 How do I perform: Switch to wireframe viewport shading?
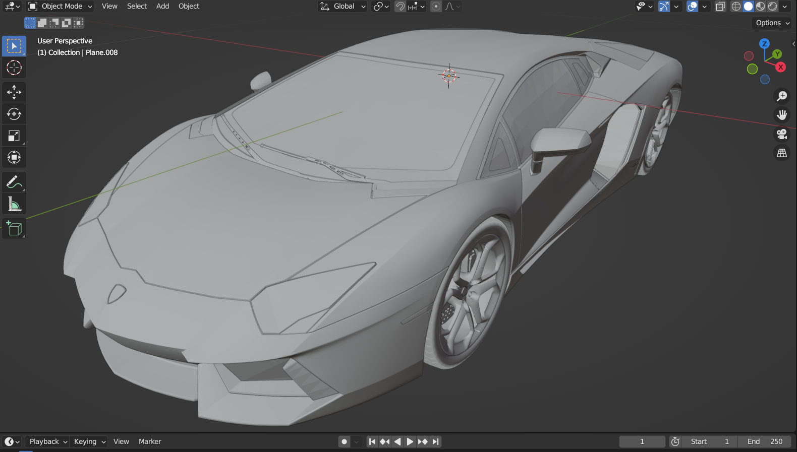[x=736, y=6]
